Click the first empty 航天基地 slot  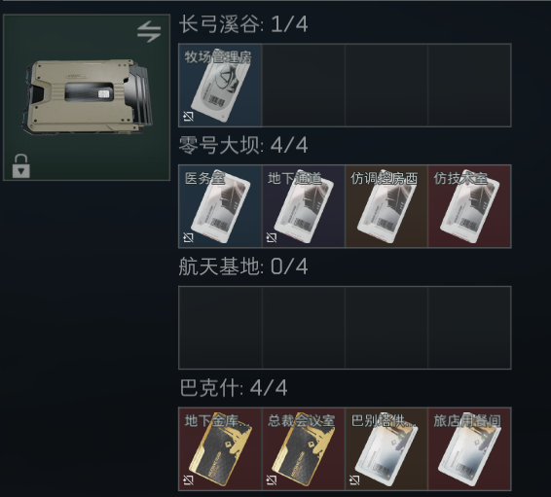(x=220, y=328)
